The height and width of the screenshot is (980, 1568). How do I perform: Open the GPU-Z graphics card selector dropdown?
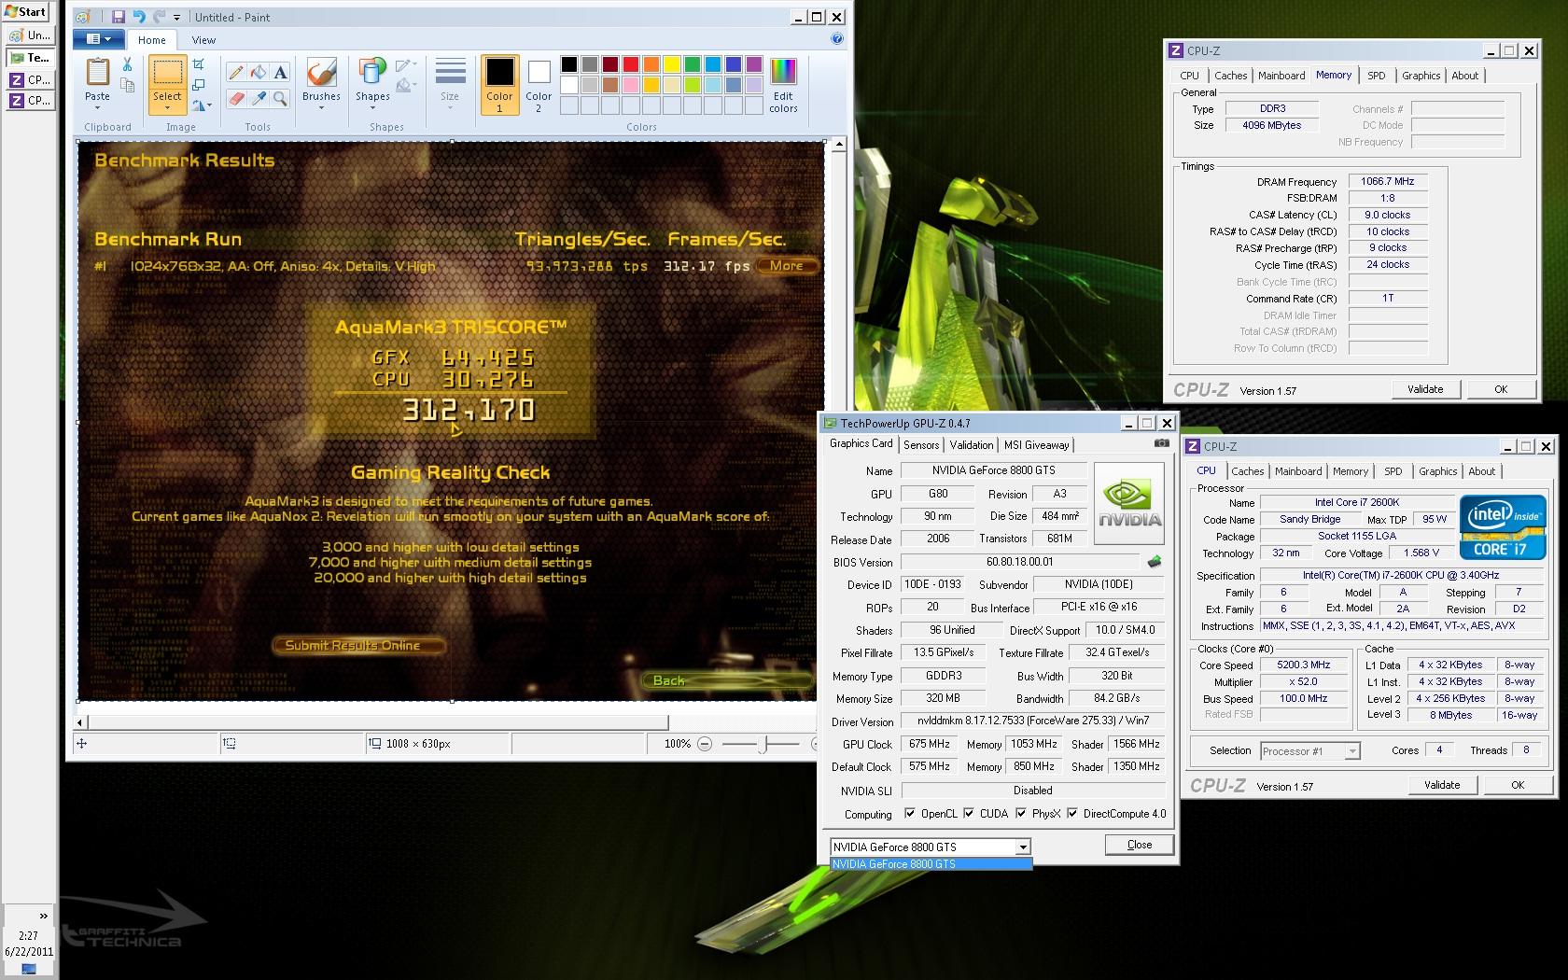pyautogui.click(x=1023, y=847)
